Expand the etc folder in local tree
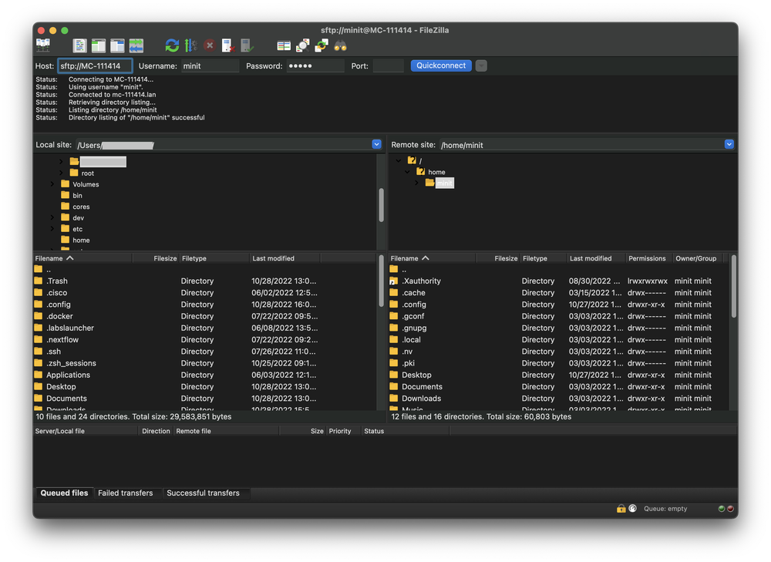This screenshot has width=771, height=562. tap(52, 229)
